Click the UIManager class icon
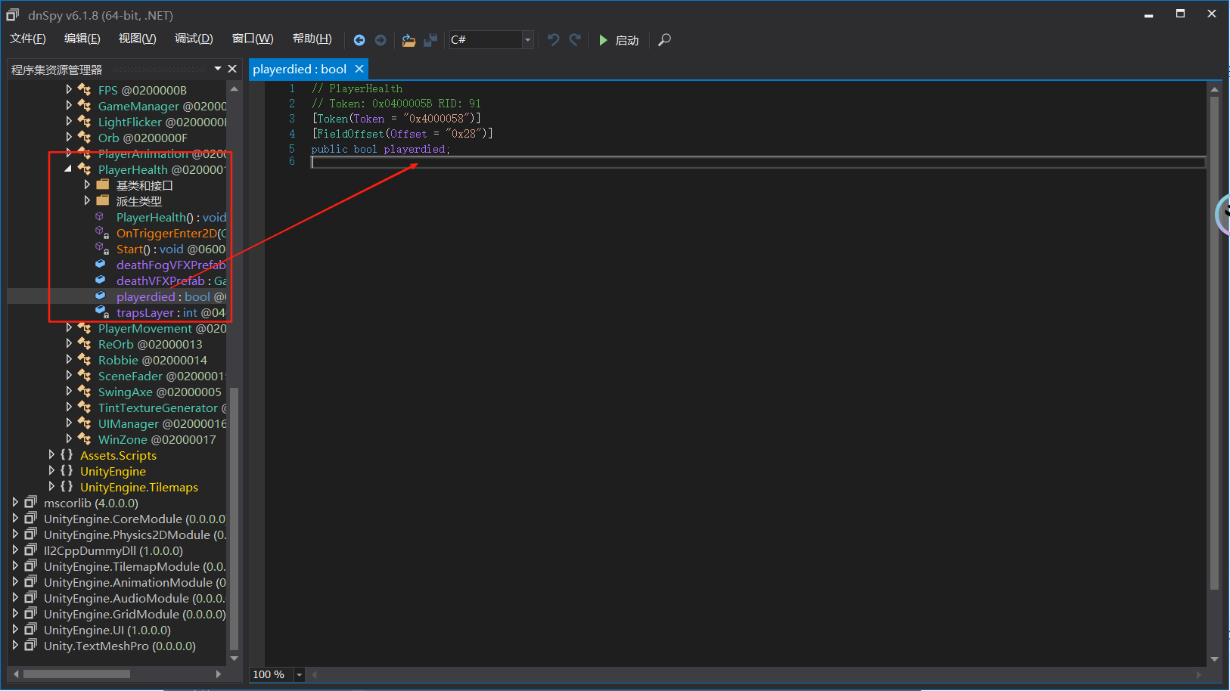1230x691 pixels. coord(85,423)
